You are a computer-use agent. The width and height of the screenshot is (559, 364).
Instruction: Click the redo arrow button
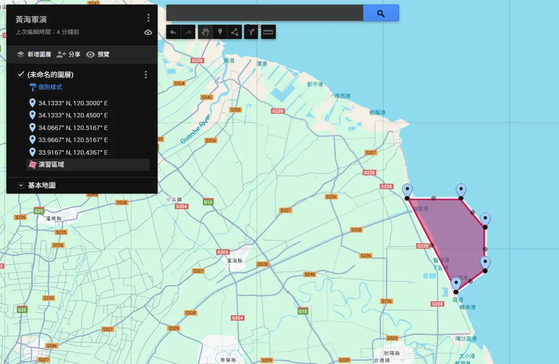(188, 32)
